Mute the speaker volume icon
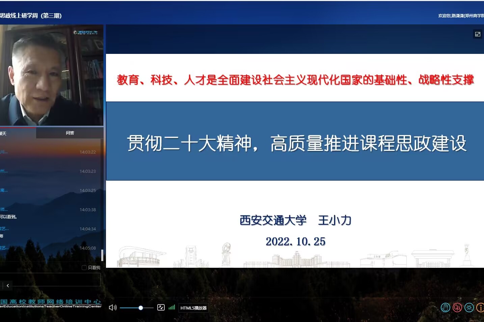The height and width of the screenshot is (322, 484). (x=112, y=308)
